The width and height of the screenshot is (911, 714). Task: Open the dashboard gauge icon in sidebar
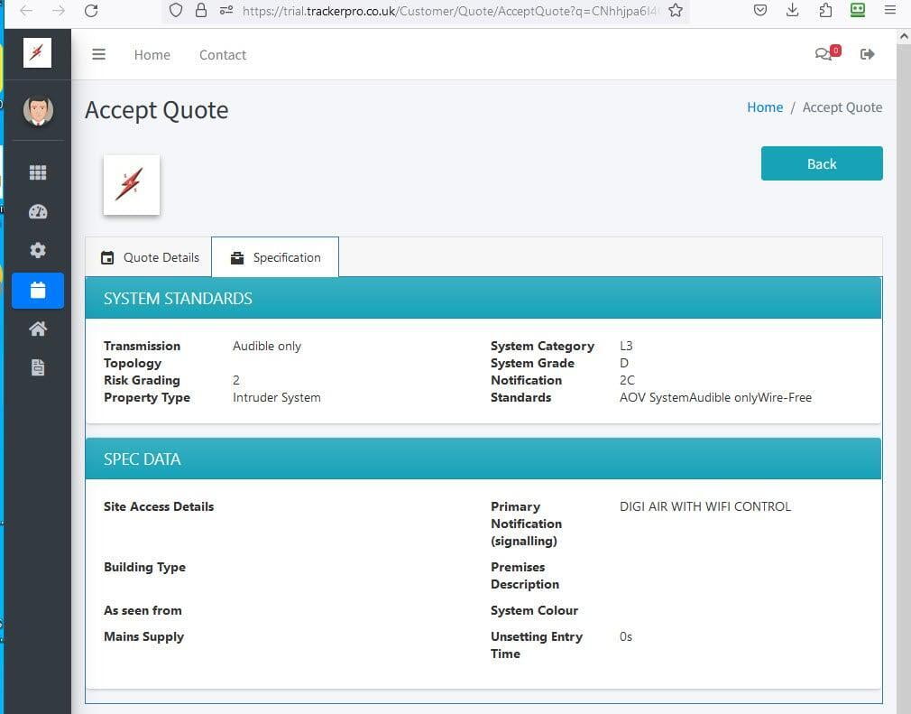[38, 212]
